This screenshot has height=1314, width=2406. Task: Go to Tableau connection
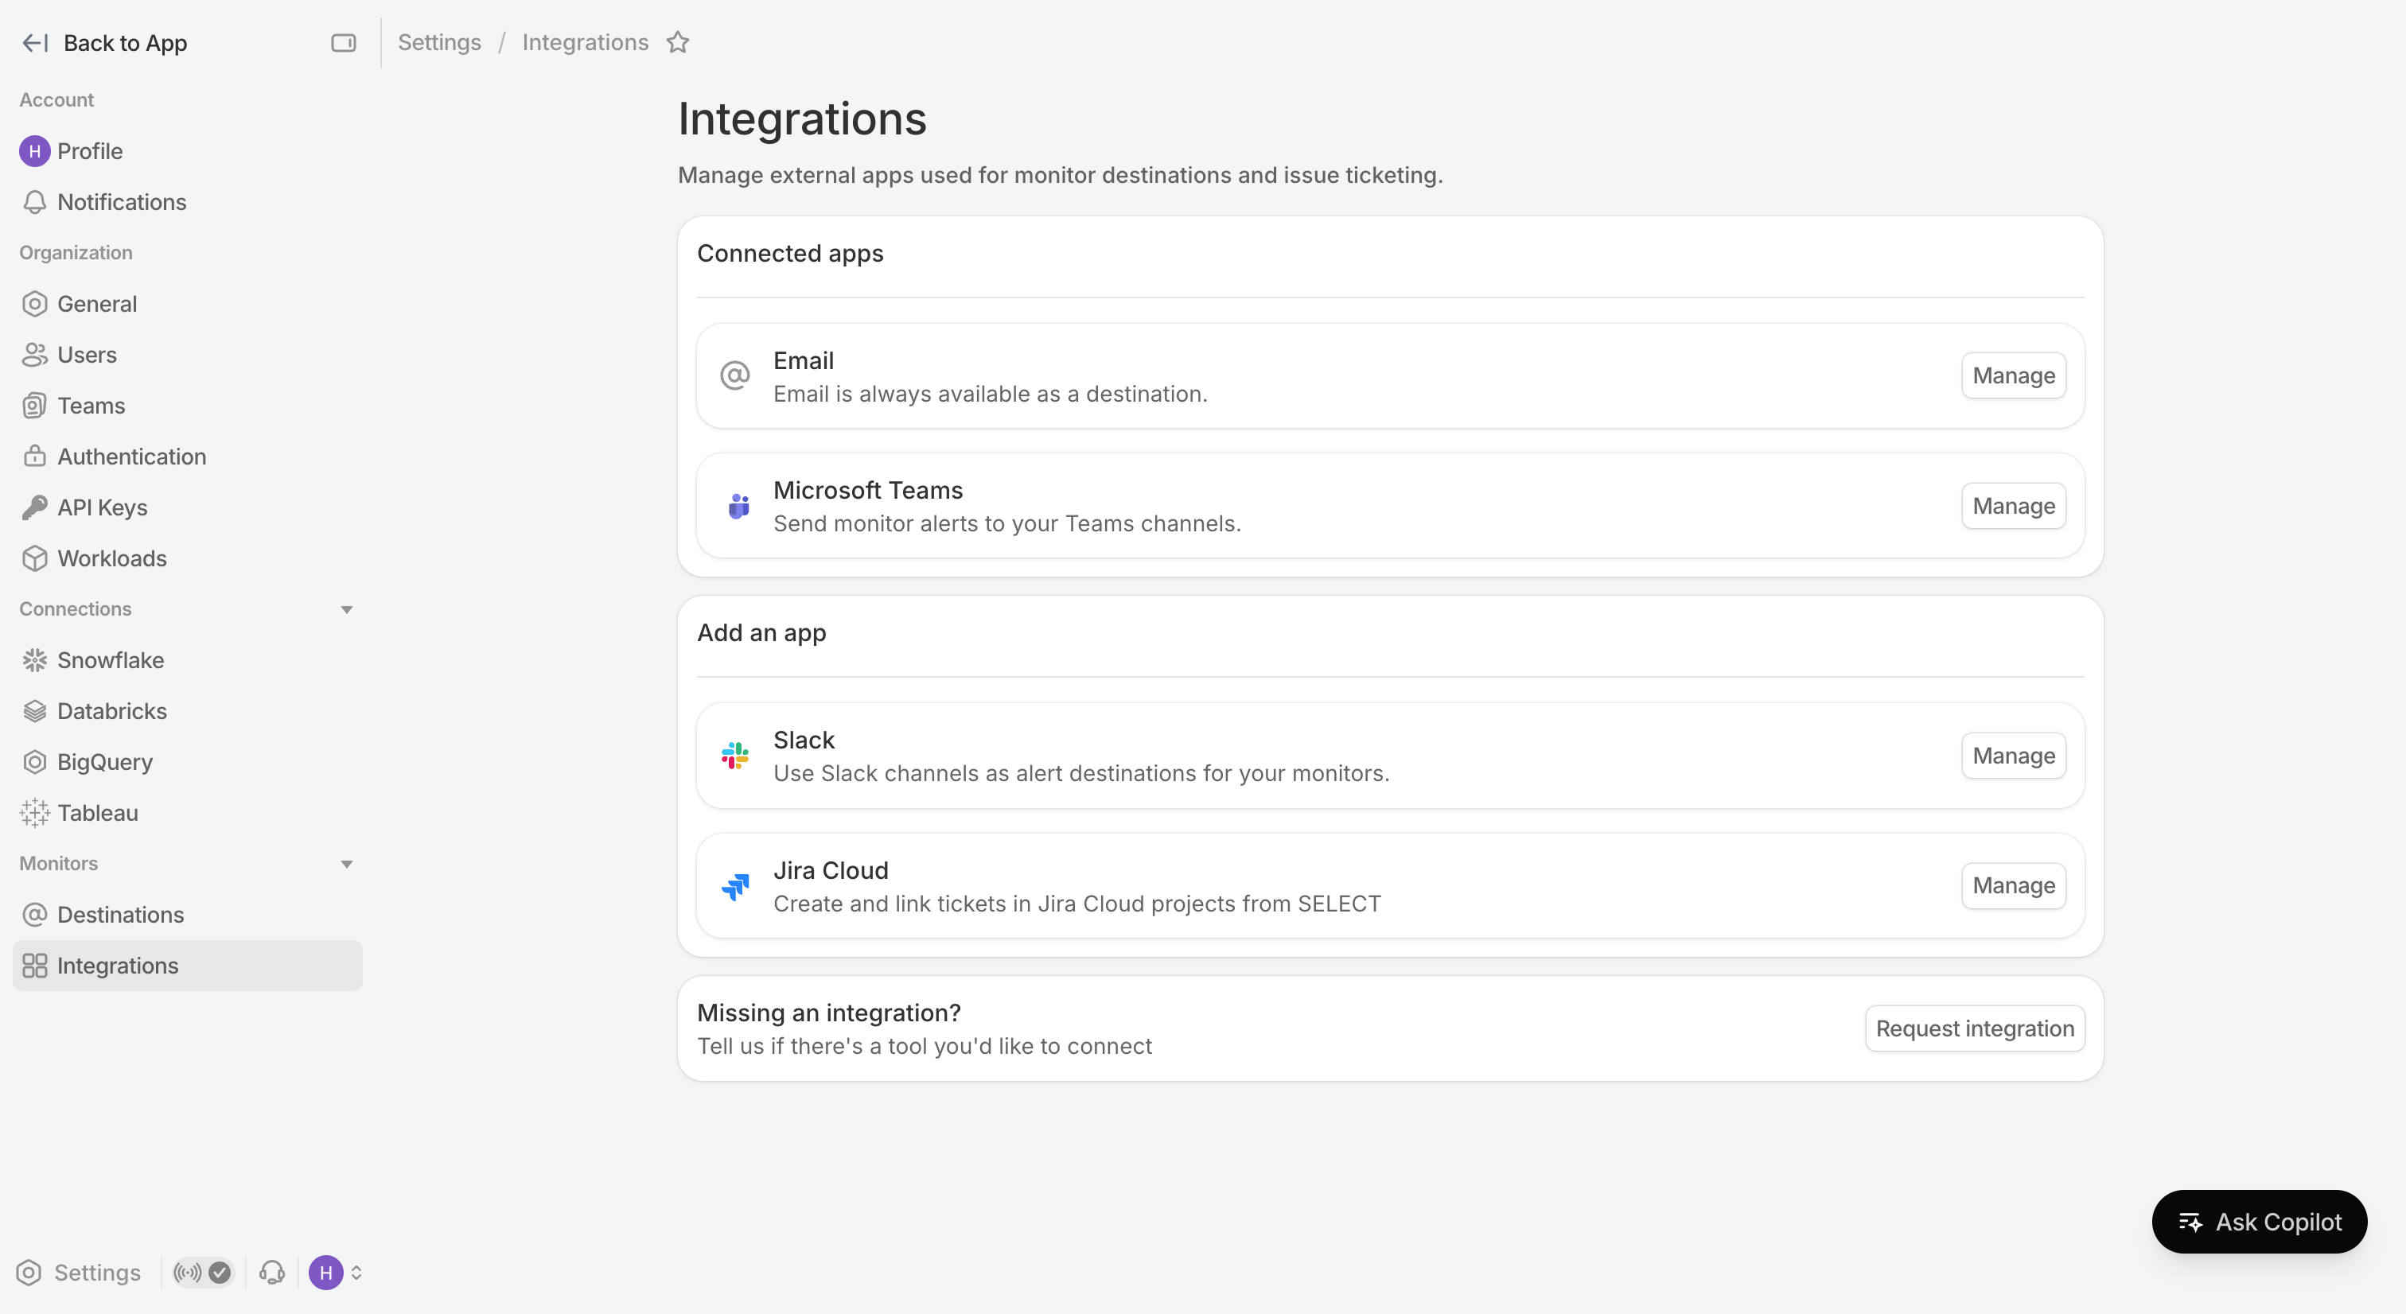[97, 814]
